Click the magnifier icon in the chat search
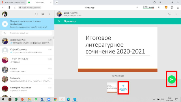This screenshot has height=102, width=181. 5,33
